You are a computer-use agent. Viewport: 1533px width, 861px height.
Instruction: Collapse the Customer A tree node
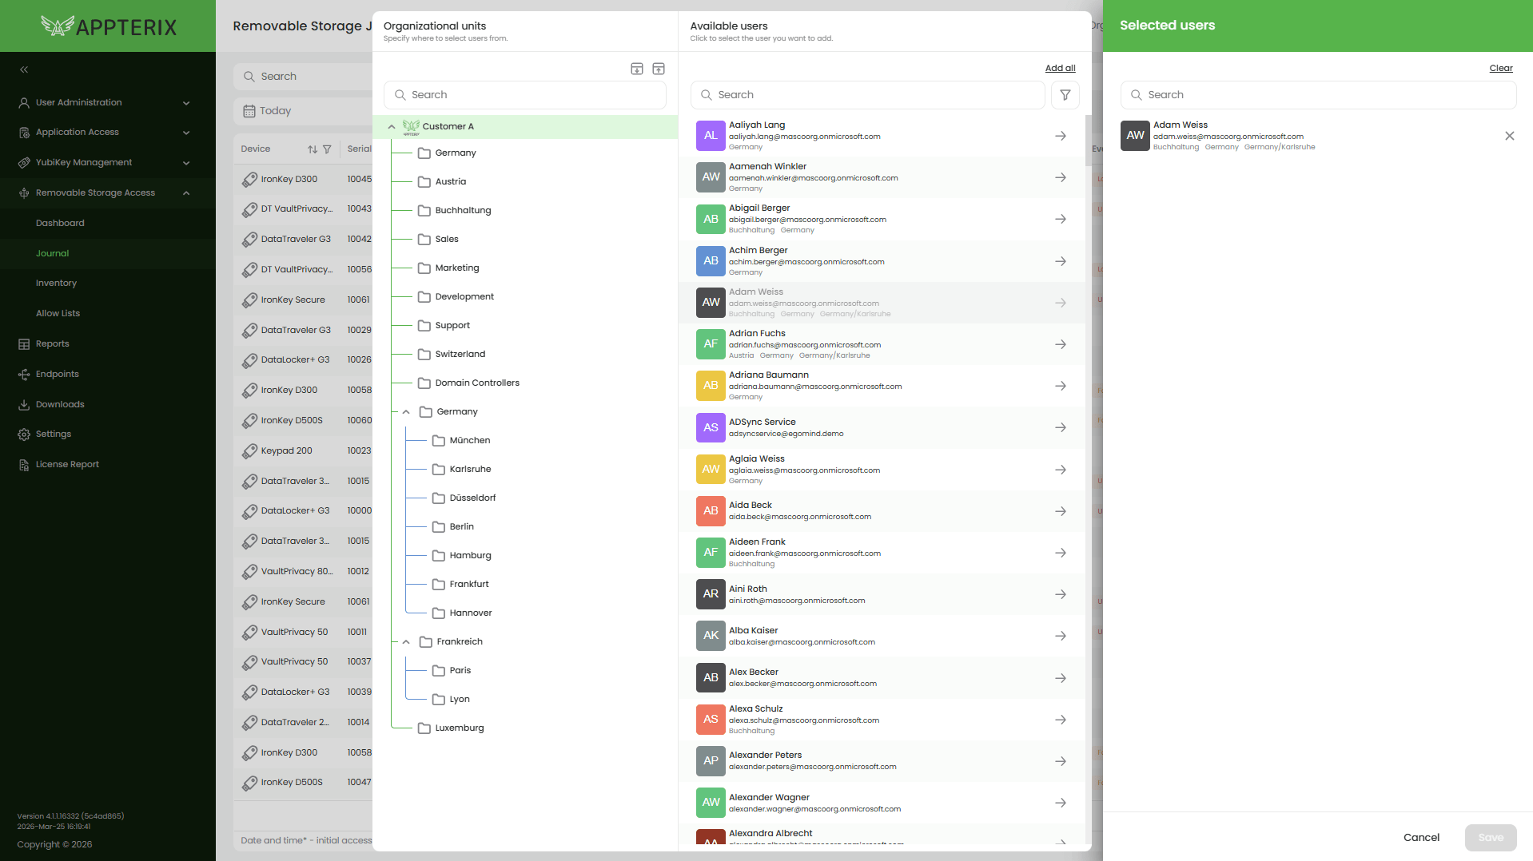(x=392, y=126)
